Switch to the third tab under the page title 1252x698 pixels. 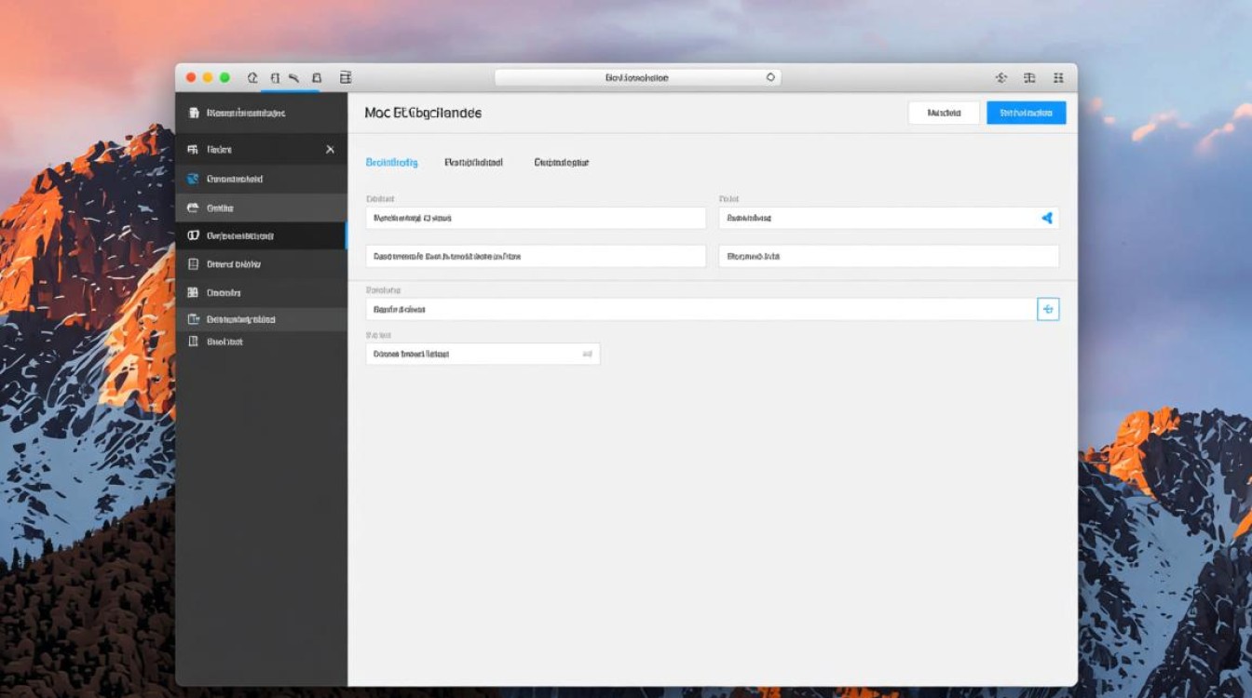(x=561, y=162)
